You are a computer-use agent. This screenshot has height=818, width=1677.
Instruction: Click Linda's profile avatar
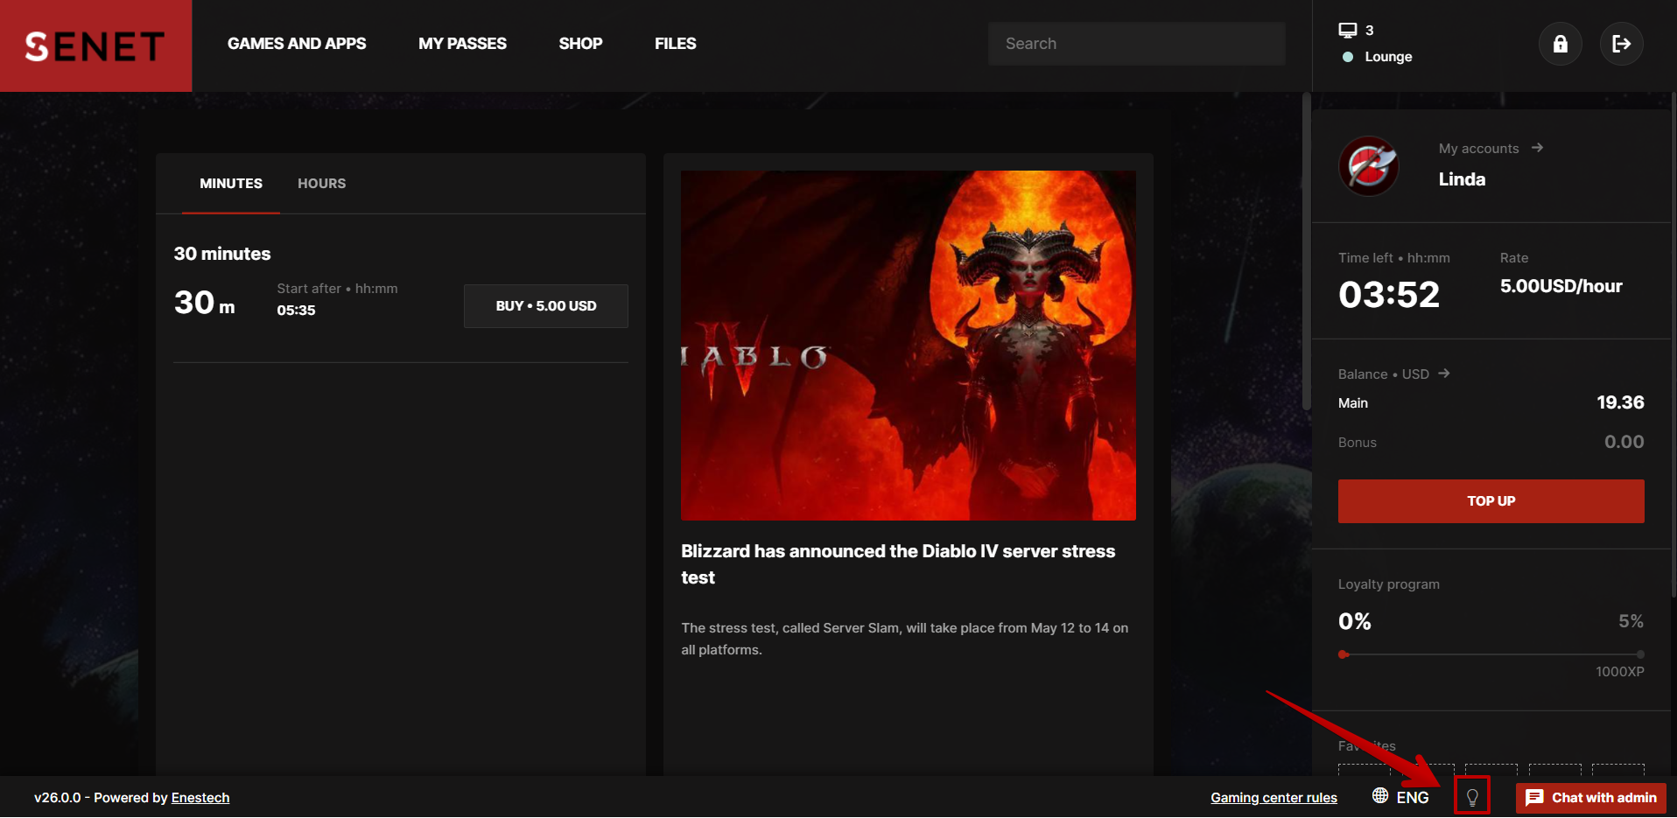tap(1368, 166)
